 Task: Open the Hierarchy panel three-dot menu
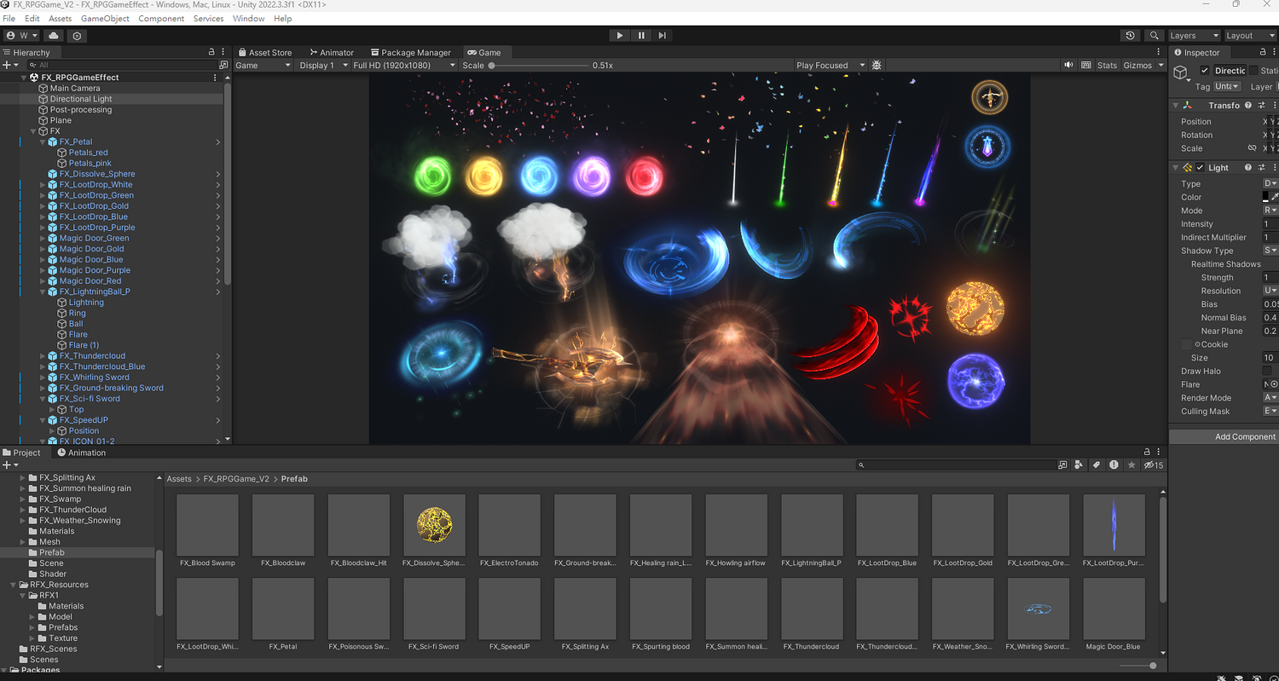point(223,52)
